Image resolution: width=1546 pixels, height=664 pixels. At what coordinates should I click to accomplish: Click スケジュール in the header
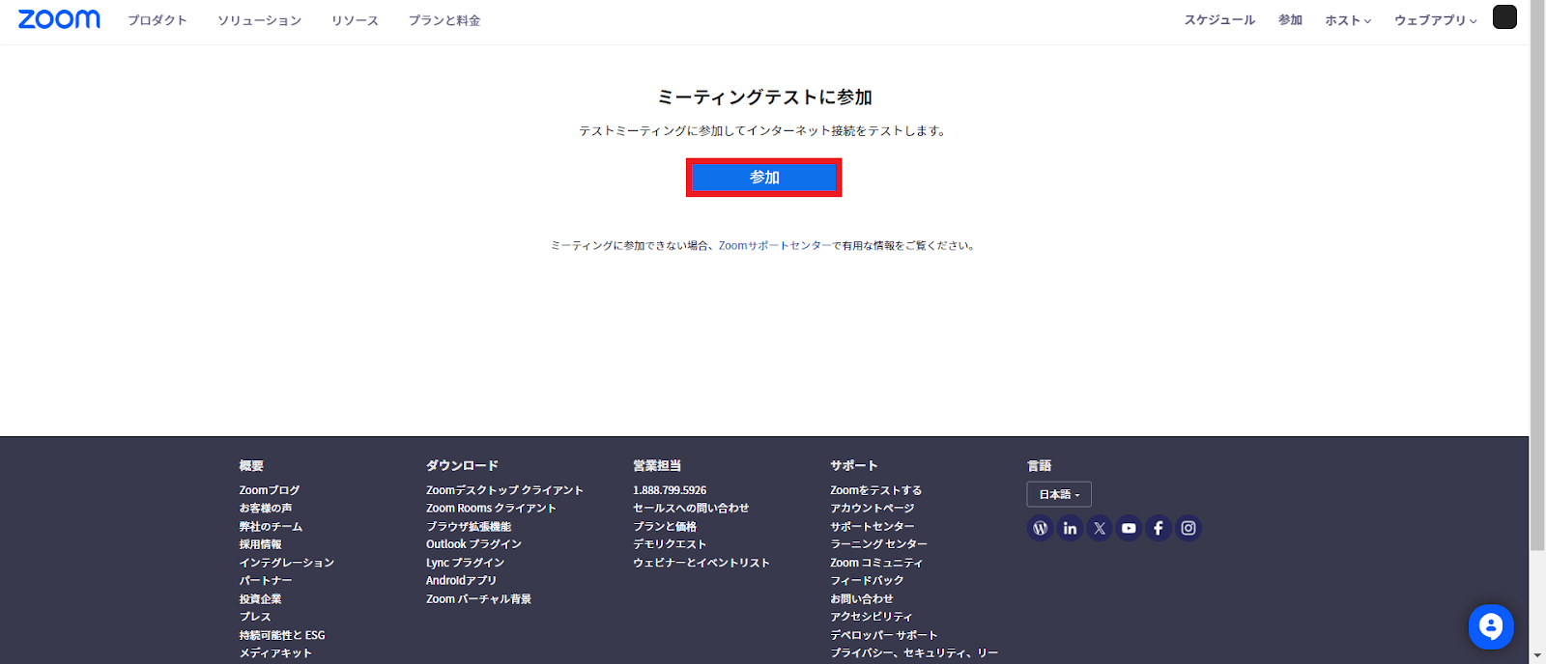click(x=1219, y=20)
